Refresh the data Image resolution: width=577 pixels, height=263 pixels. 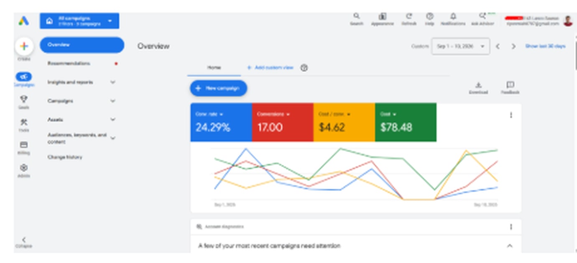[x=409, y=16]
